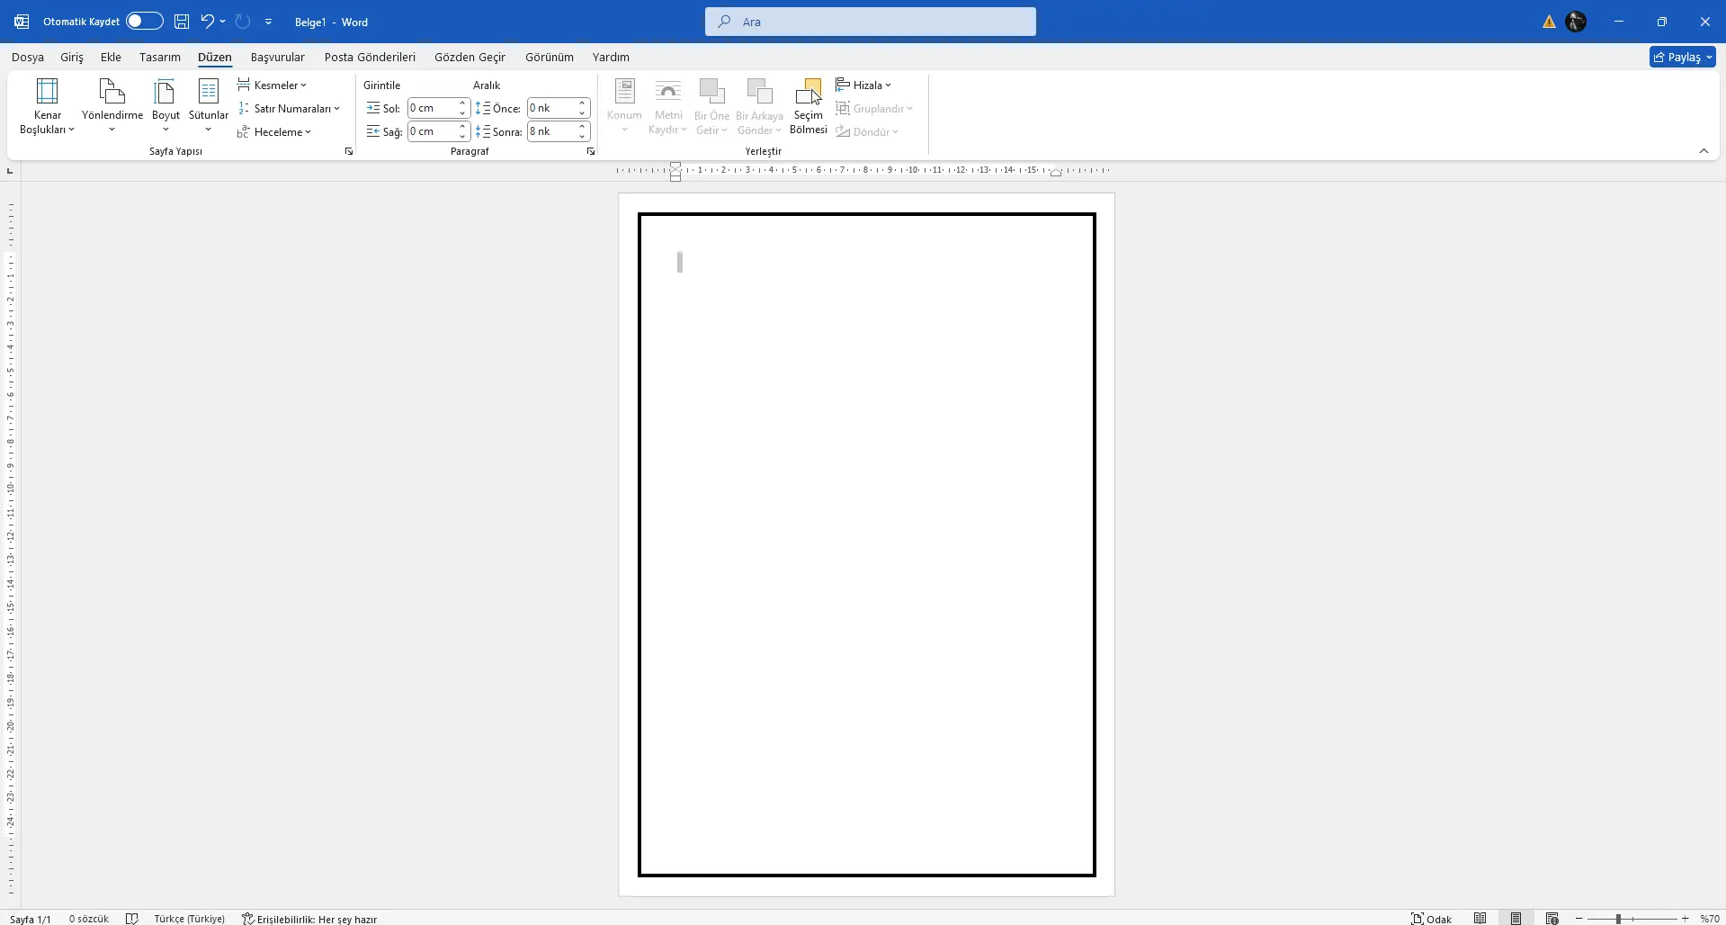This screenshot has width=1726, height=925.
Task: Click Türkçe (Türkiye) language indicator
Action: 189,919
